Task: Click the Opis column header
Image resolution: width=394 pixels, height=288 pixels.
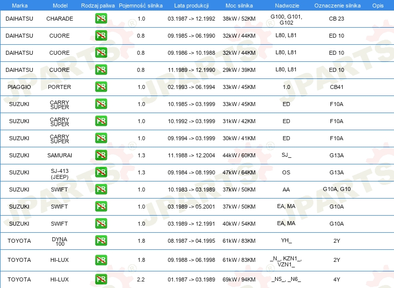Action: tap(378, 6)
